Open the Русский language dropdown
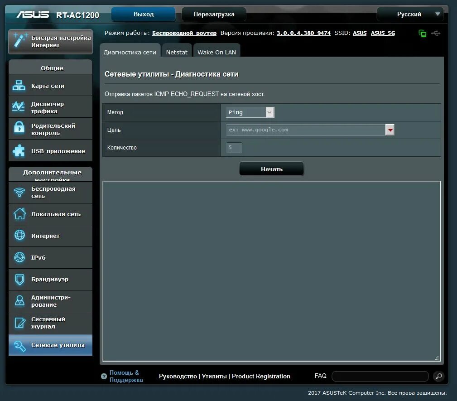Screen dimensions: 457x401 (x=410, y=14)
